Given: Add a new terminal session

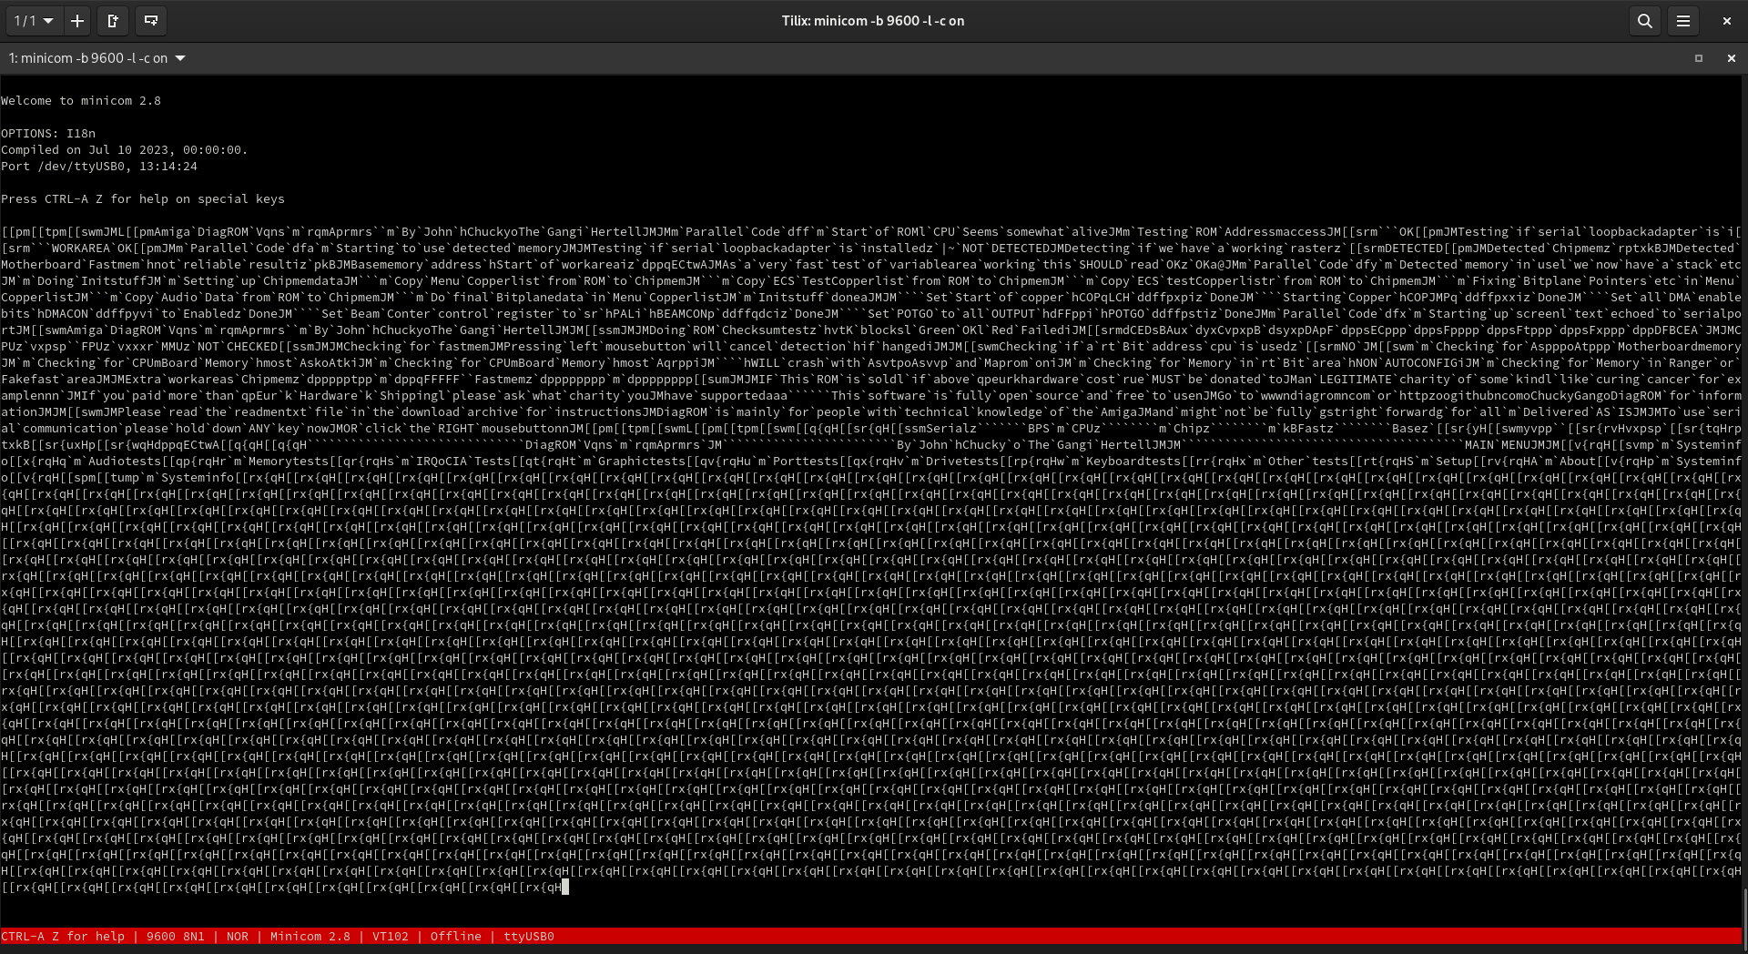Looking at the screenshot, I should pyautogui.click(x=77, y=20).
